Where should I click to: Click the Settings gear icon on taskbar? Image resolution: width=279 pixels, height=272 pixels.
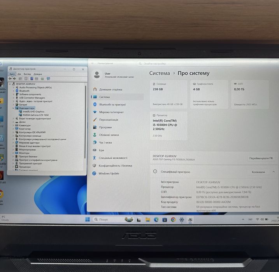pyautogui.click(x=182, y=219)
